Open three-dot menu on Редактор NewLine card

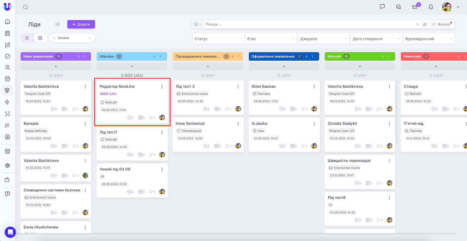(x=162, y=87)
